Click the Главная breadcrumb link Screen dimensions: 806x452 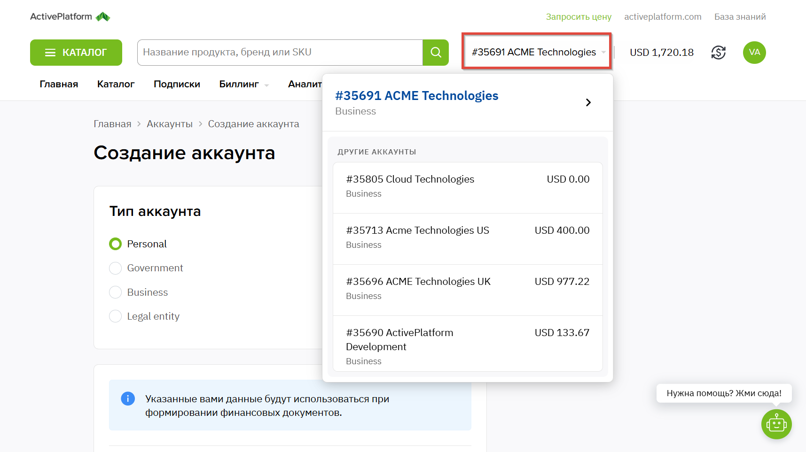[112, 124]
